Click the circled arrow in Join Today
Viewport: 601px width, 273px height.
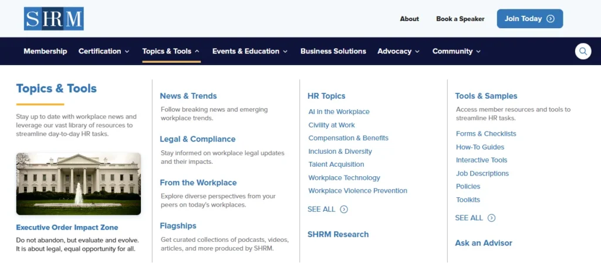pyautogui.click(x=551, y=19)
